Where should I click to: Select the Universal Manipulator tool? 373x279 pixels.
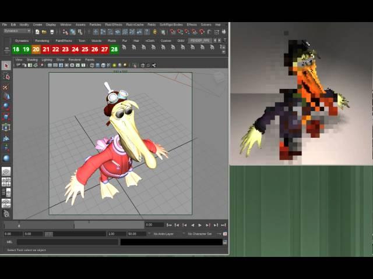click(6, 127)
